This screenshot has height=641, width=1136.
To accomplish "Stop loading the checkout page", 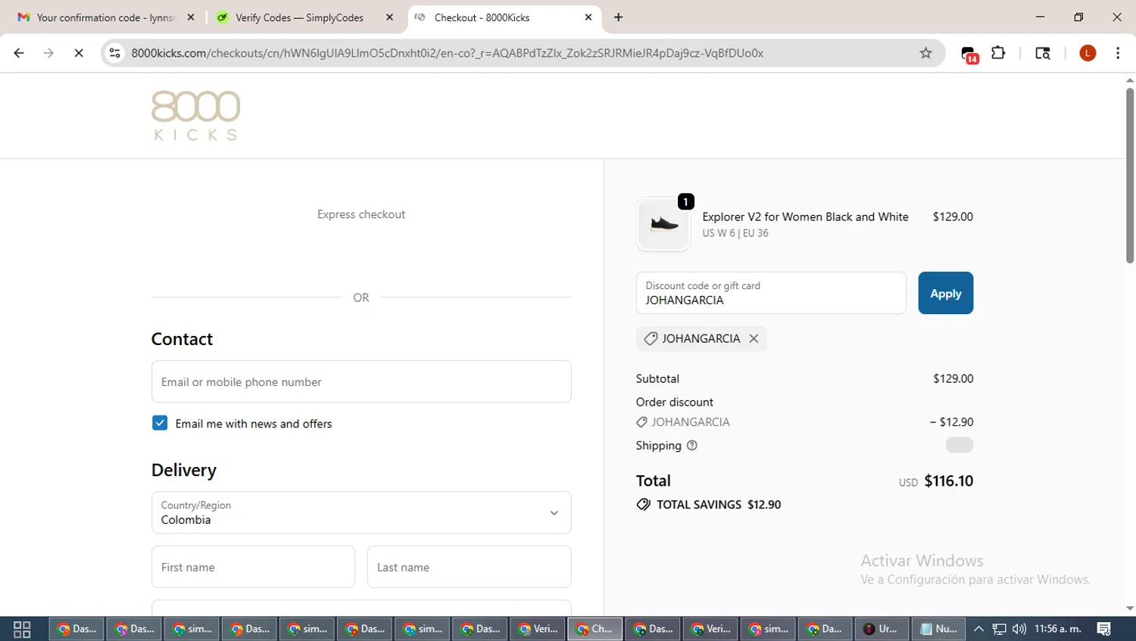I will [79, 53].
